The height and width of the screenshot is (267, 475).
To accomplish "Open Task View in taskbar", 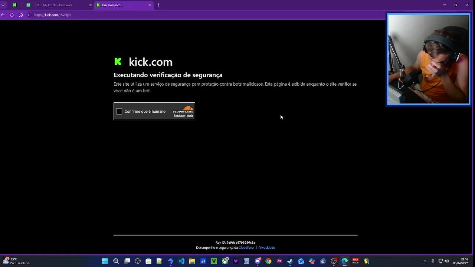I will [127, 261].
